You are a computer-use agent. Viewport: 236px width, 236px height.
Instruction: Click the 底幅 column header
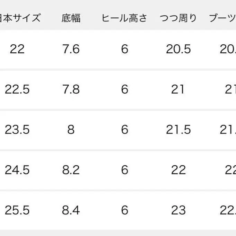tap(71, 18)
